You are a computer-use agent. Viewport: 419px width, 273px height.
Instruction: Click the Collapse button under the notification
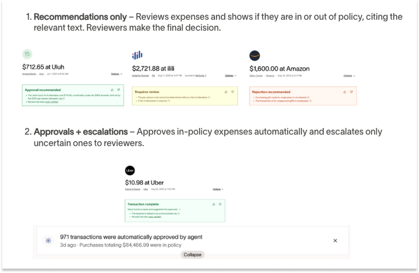(x=193, y=254)
